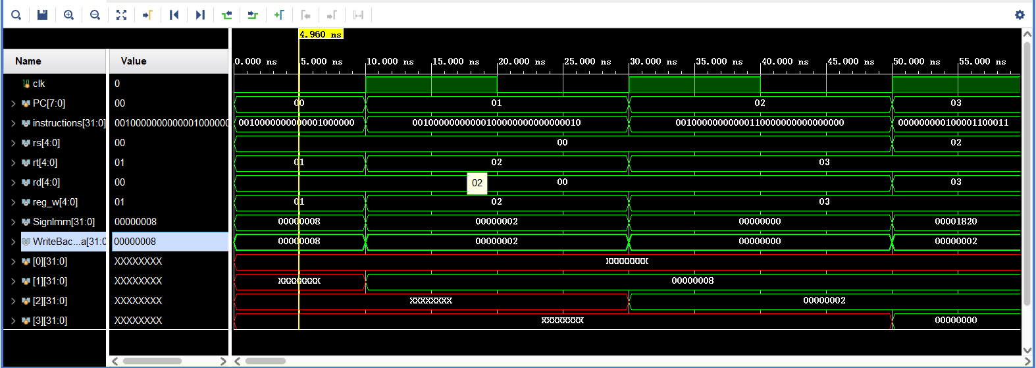Viewport: 1036px width, 368px height.
Task: Add a marker to waveform
Action: pos(279,14)
